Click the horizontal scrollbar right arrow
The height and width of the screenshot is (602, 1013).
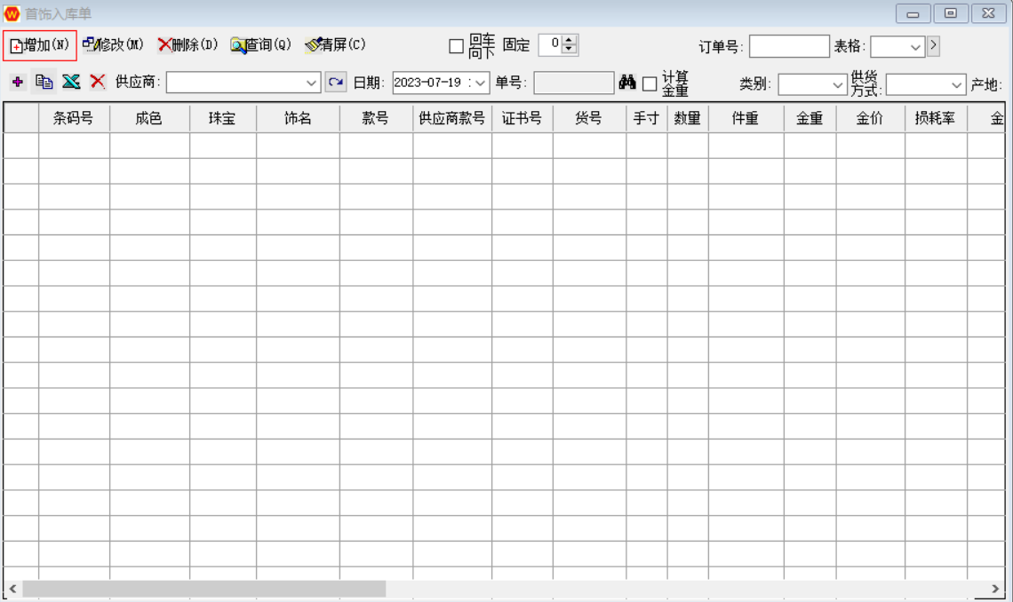(996, 589)
